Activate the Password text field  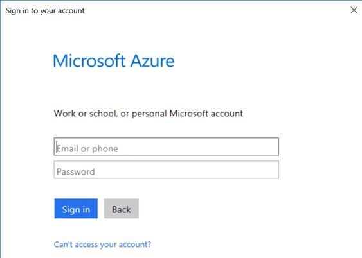tap(167, 170)
